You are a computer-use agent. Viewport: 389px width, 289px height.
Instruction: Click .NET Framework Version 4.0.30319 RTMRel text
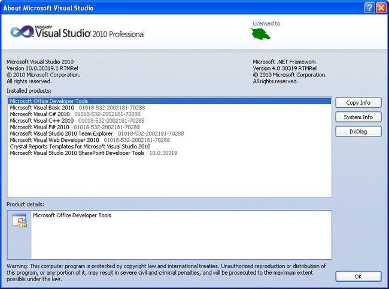pos(285,68)
